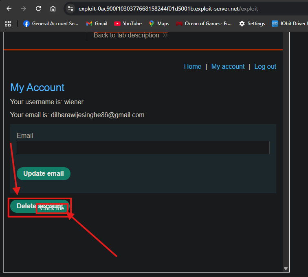
Task: Follow the Back to lab description link
Action: [130, 35]
